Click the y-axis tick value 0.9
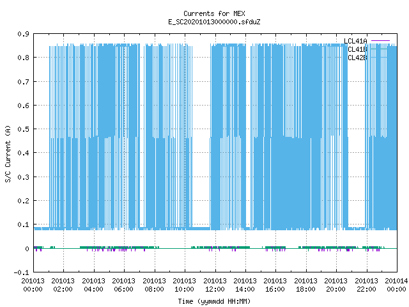The image size is (409, 307). coord(23,34)
